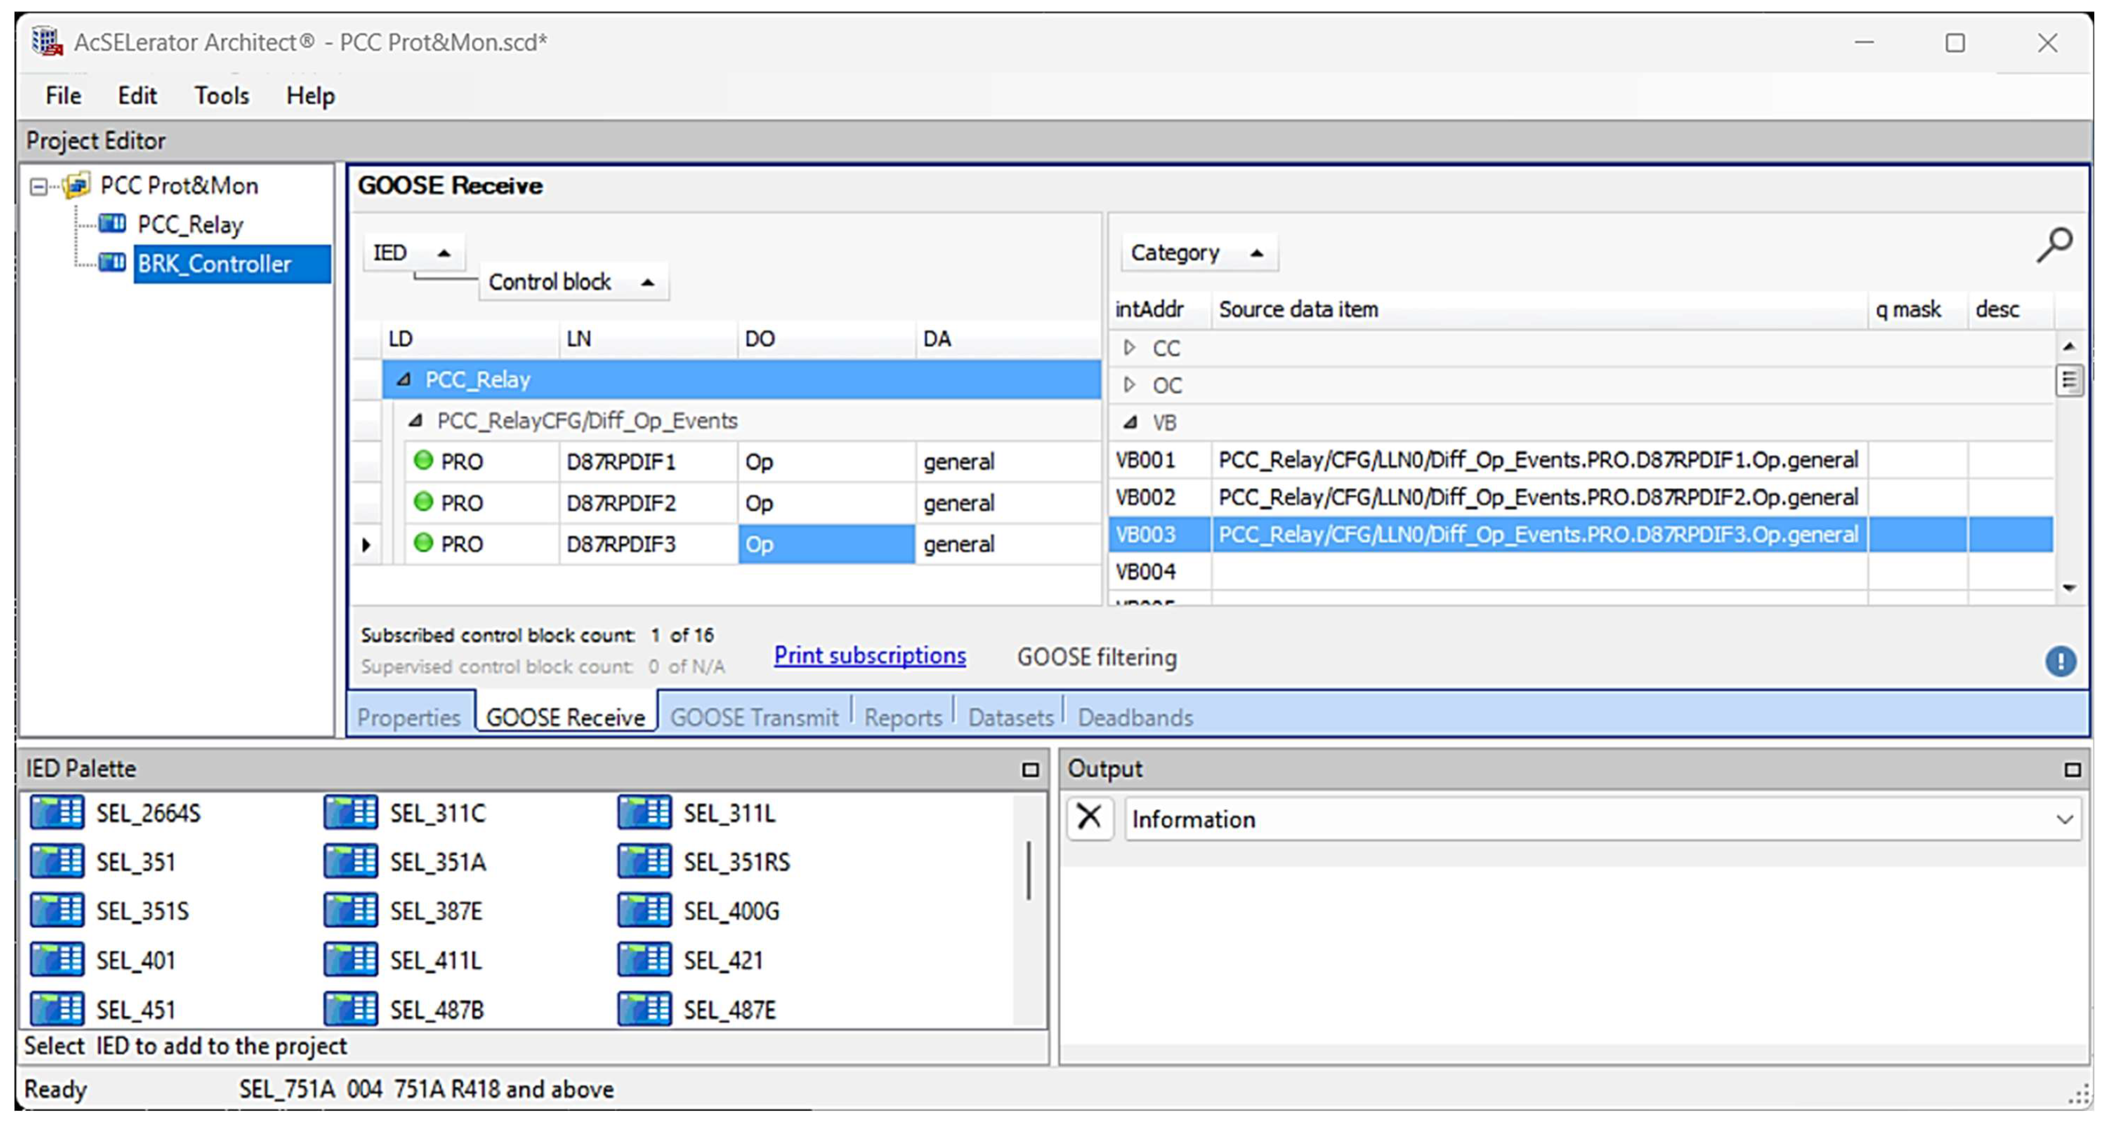Open the Tools menu
The width and height of the screenshot is (2107, 1126).
221,96
